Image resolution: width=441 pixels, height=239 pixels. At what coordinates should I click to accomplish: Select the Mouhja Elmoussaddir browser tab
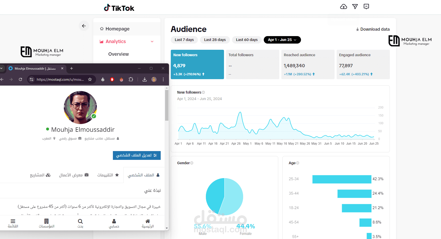[x=35, y=68]
